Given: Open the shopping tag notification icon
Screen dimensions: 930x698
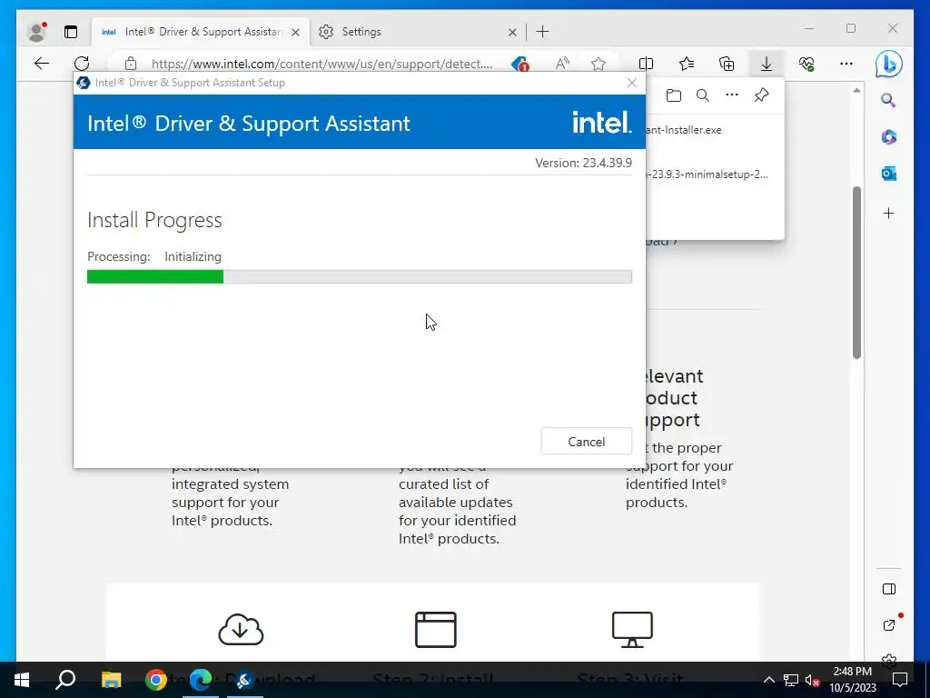Looking at the screenshot, I should 520,64.
